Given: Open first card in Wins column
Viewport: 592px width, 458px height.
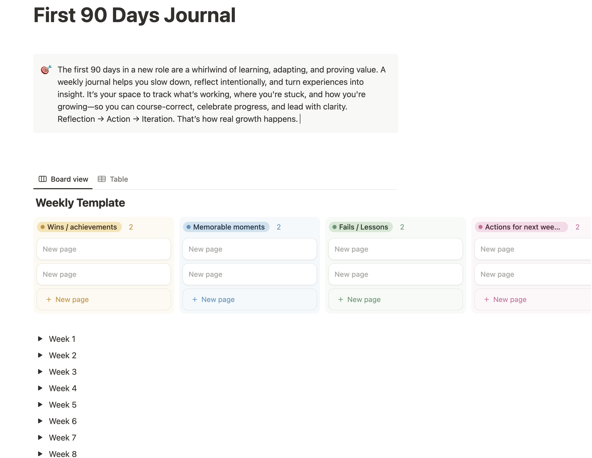Looking at the screenshot, I should (104, 249).
